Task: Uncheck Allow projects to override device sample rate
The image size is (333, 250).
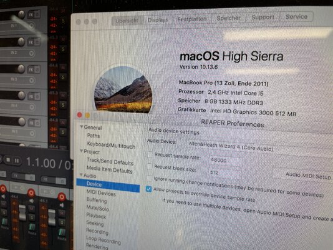Action: pyautogui.click(x=148, y=189)
